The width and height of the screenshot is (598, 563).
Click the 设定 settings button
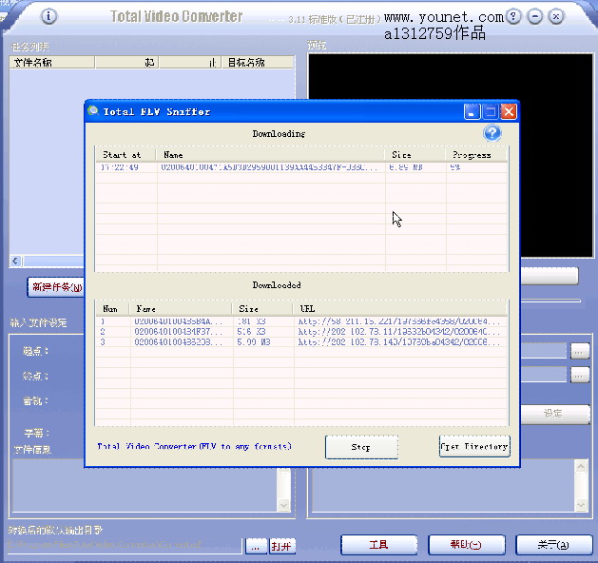click(555, 414)
